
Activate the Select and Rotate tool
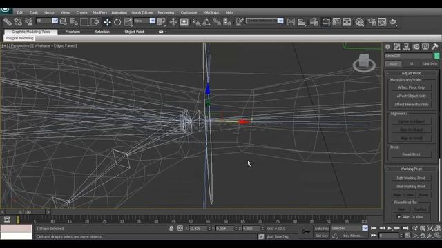[117, 22]
